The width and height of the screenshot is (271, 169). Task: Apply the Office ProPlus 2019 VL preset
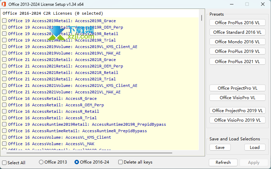(x=237, y=51)
